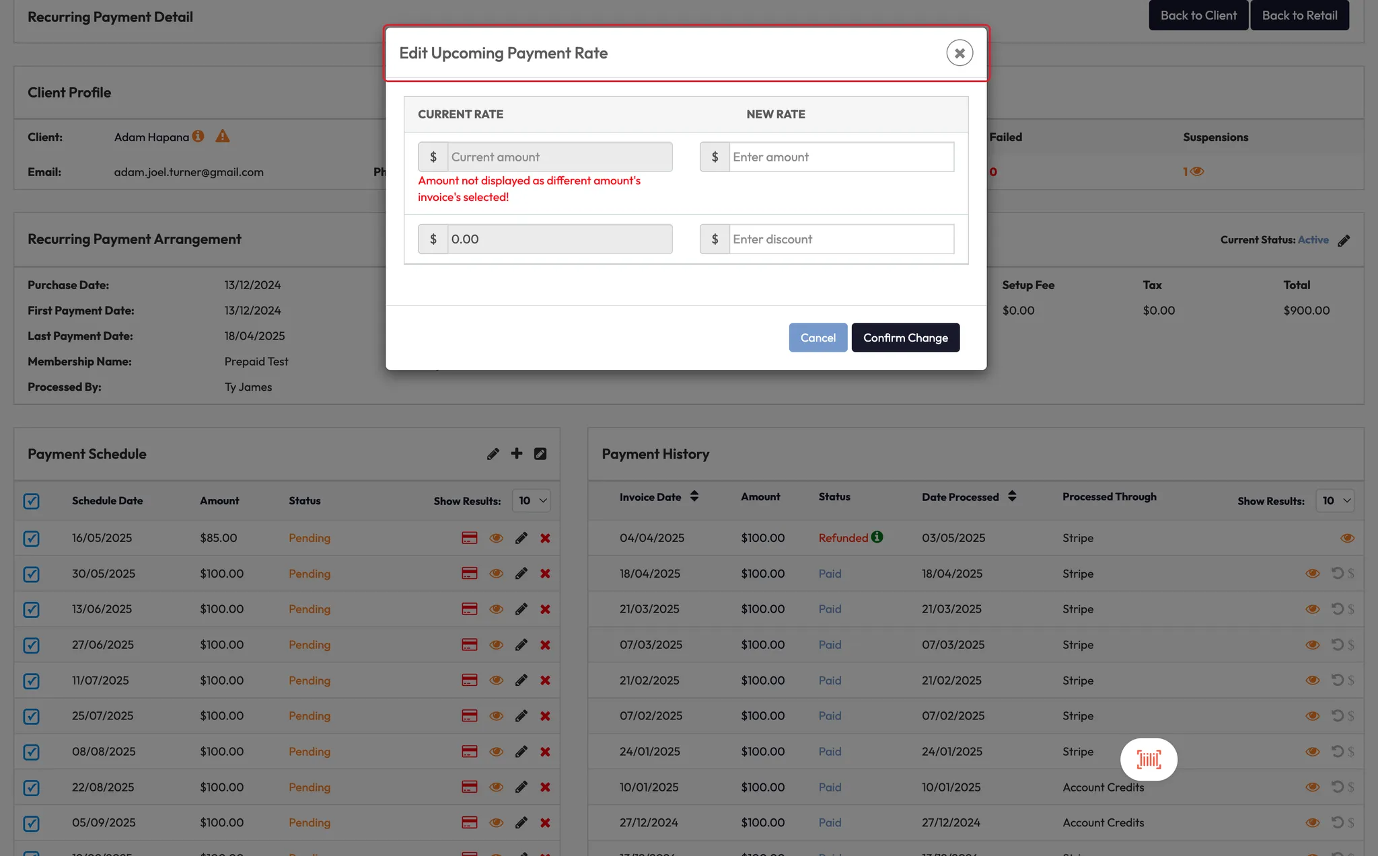The image size is (1378, 856).
Task: View the 11/07/2025 scheduled payment eye icon
Action: (x=496, y=680)
